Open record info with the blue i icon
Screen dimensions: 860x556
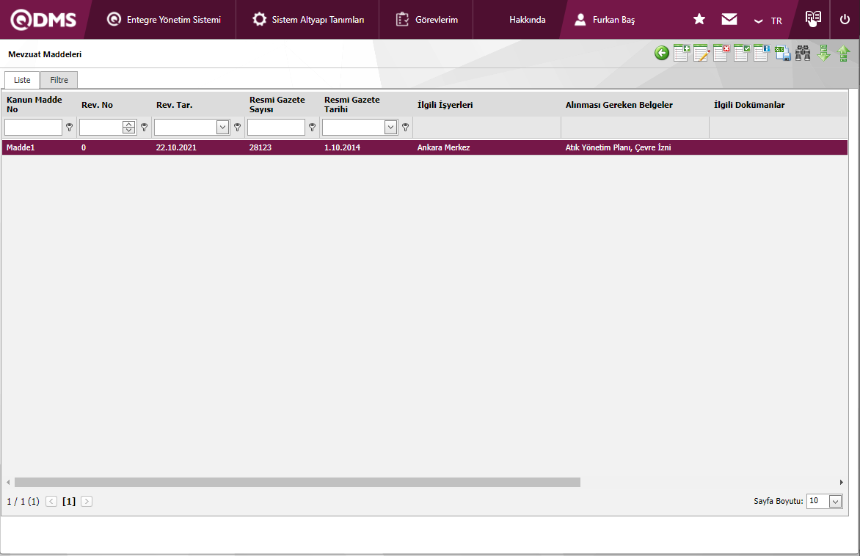[x=762, y=54]
